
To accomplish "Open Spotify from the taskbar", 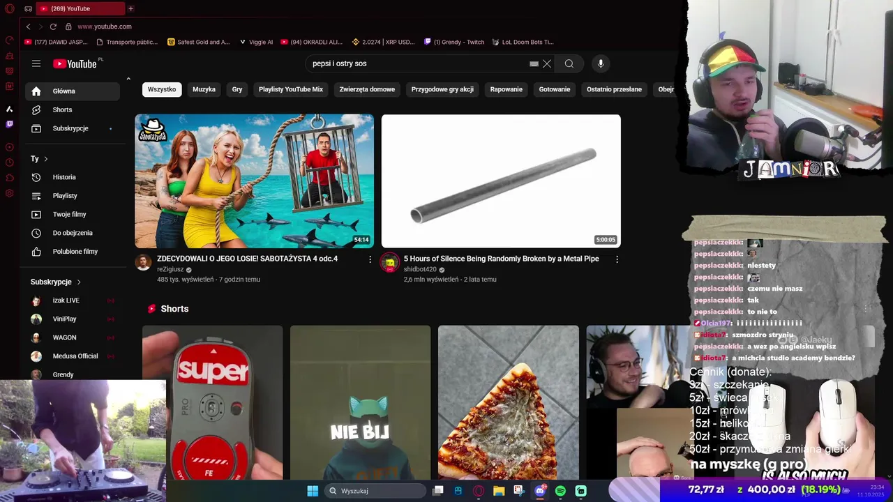I will click(x=560, y=491).
